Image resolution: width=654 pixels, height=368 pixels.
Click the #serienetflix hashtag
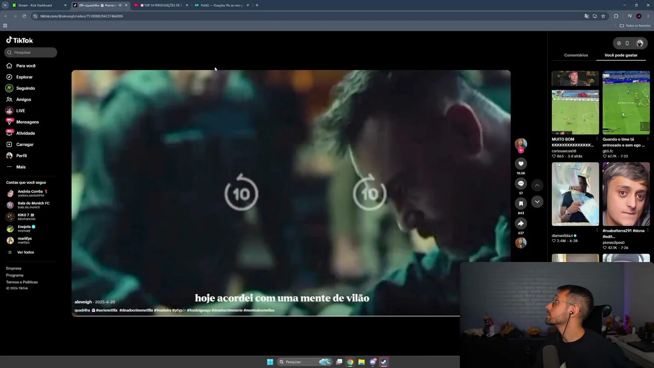click(107, 310)
